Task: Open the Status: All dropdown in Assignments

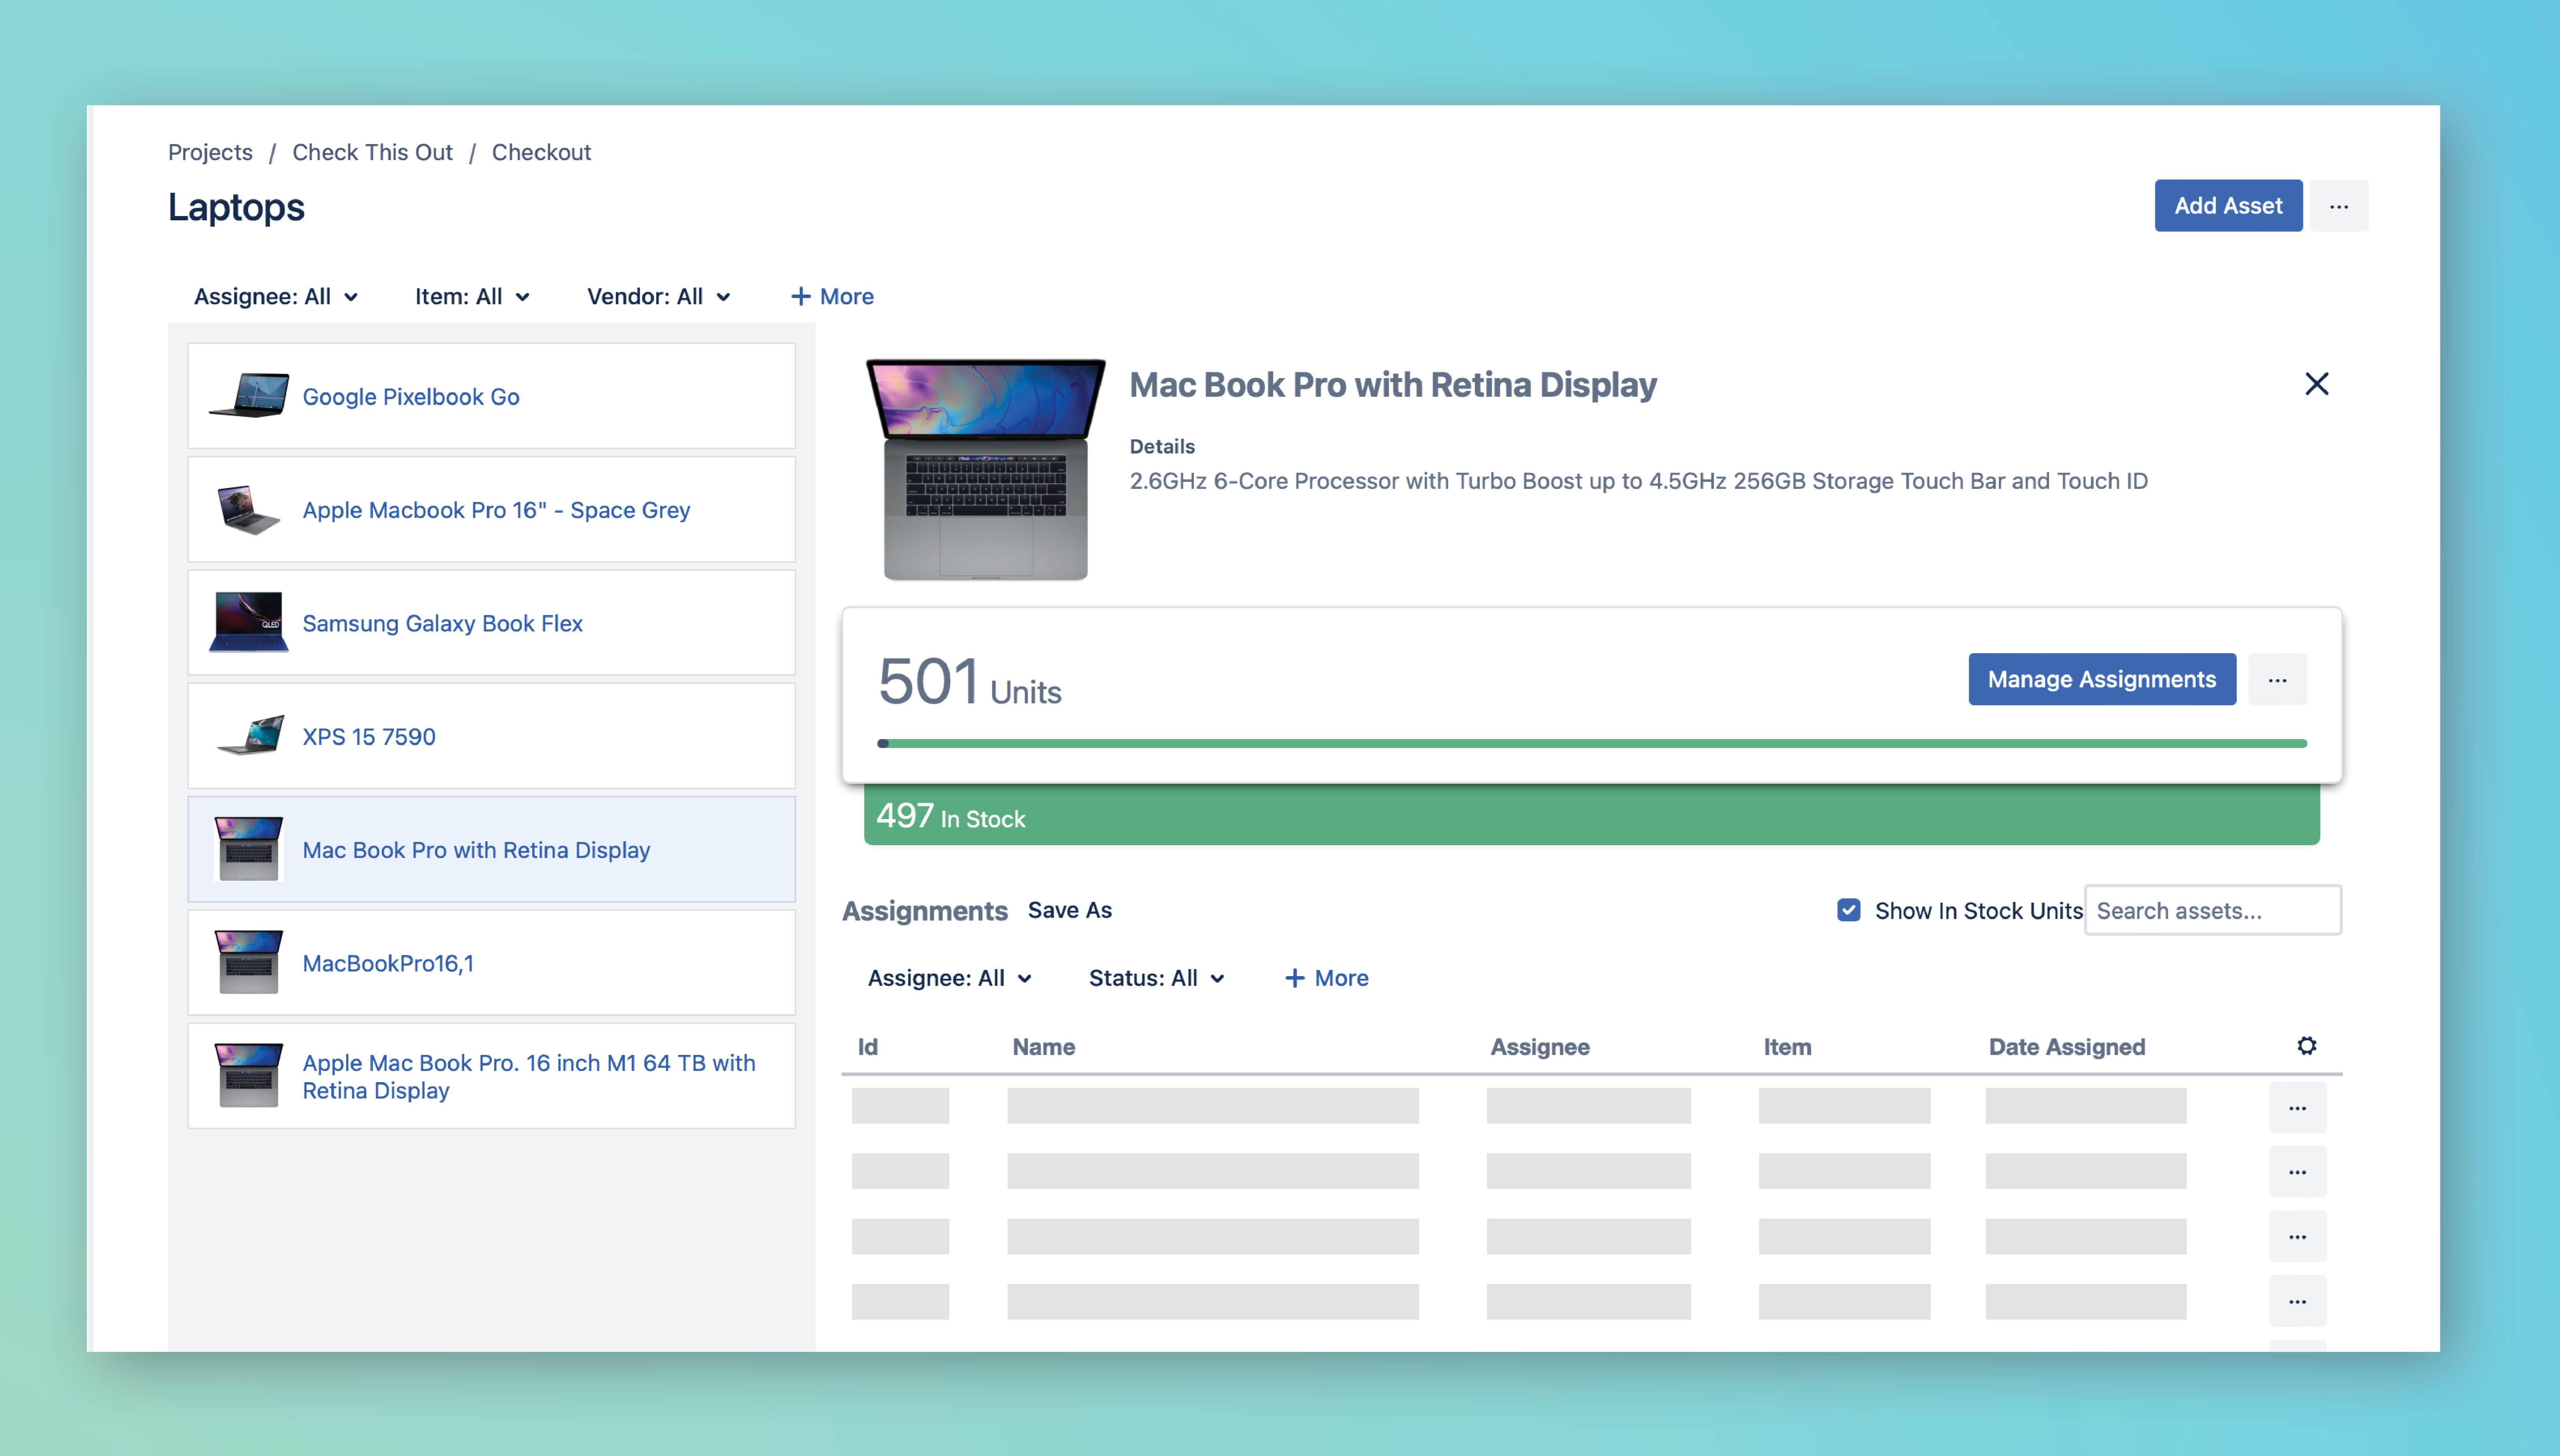Action: 1156,978
